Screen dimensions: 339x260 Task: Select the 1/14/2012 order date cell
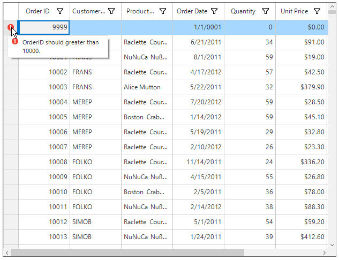pyautogui.click(x=199, y=117)
